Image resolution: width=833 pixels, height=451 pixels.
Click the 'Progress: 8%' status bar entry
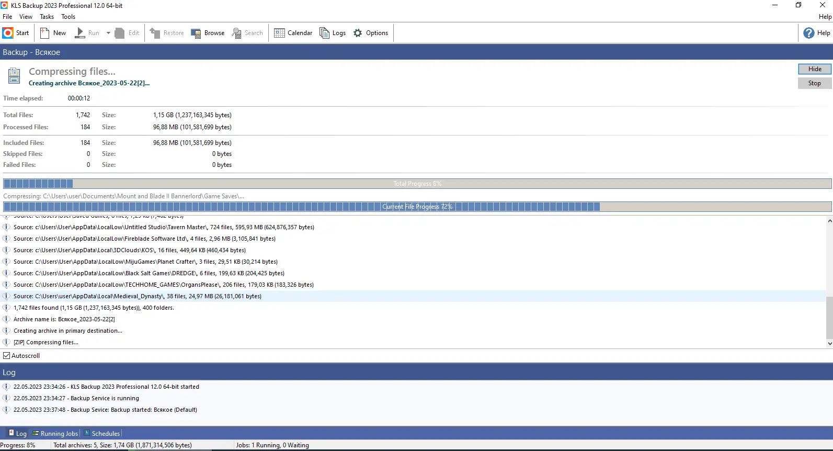[18, 445]
